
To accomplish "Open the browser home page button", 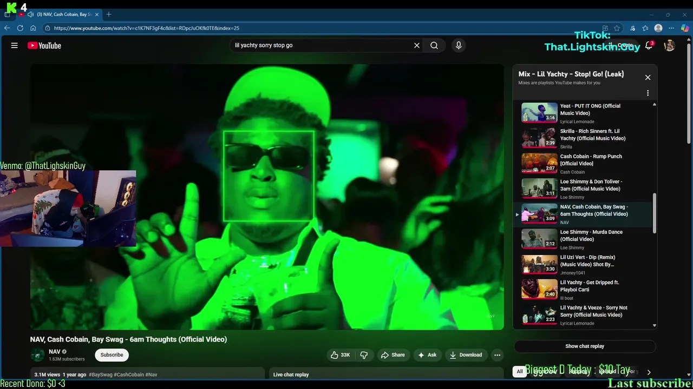I will (33, 28).
